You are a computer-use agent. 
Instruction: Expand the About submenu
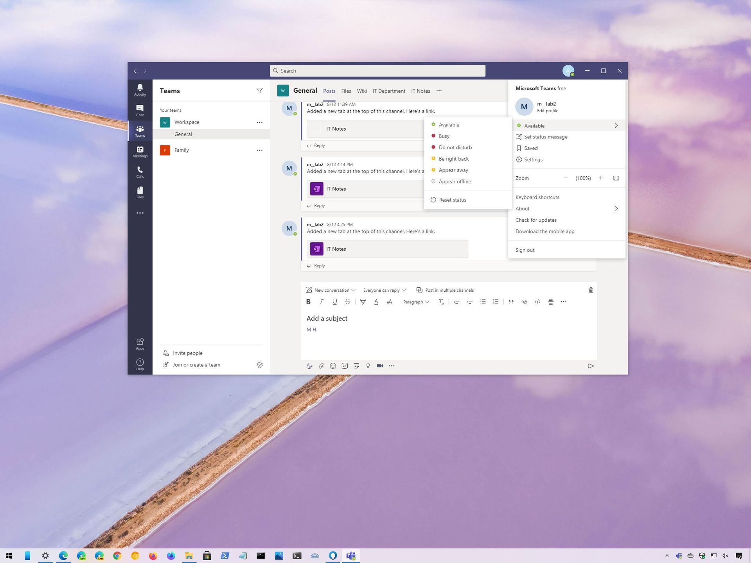[566, 208]
